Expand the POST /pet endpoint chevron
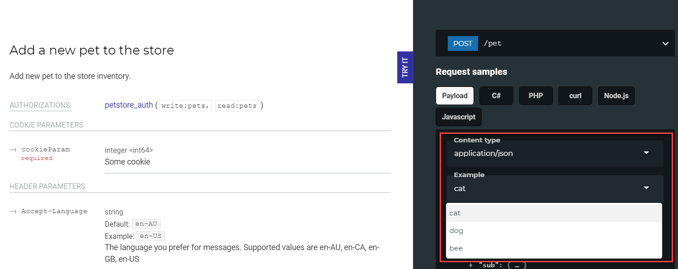Screen dimensions: 678x269 tap(665, 44)
